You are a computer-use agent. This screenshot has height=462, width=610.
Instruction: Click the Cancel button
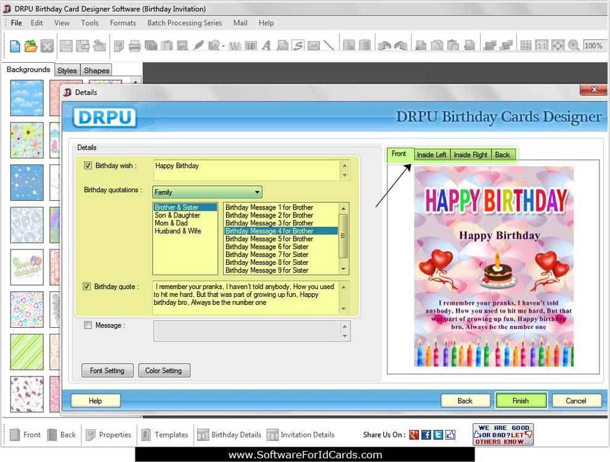tap(575, 401)
